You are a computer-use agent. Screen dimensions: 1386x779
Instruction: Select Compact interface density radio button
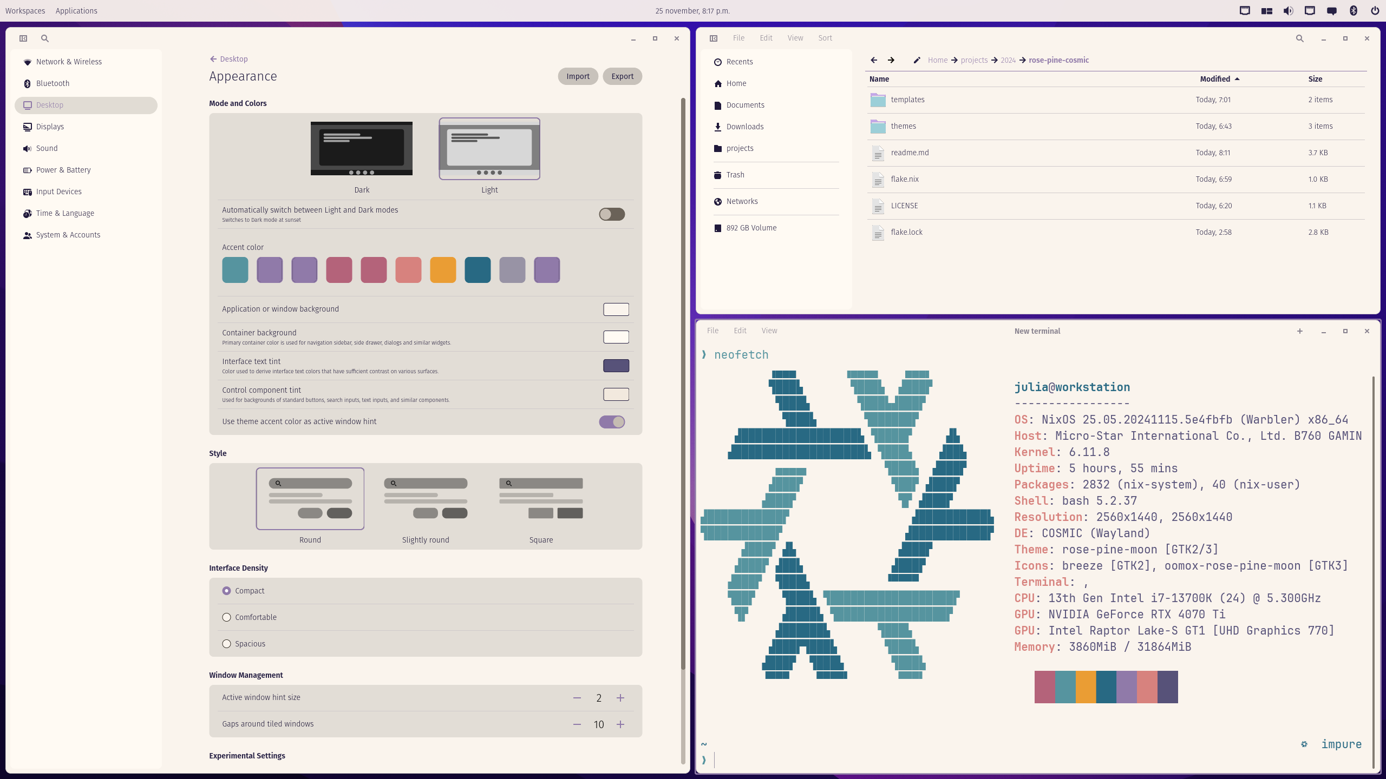tap(226, 590)
